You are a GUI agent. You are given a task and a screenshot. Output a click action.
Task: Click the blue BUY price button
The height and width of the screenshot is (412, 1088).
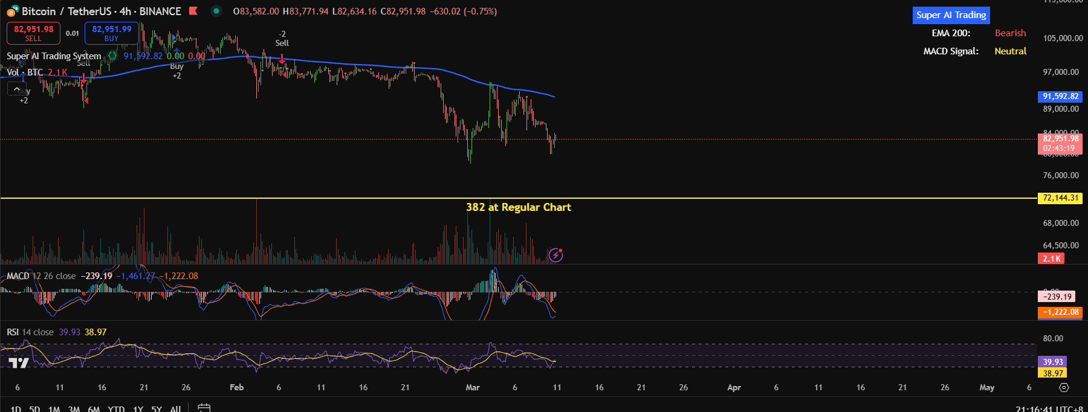click(x=111, y=33)
